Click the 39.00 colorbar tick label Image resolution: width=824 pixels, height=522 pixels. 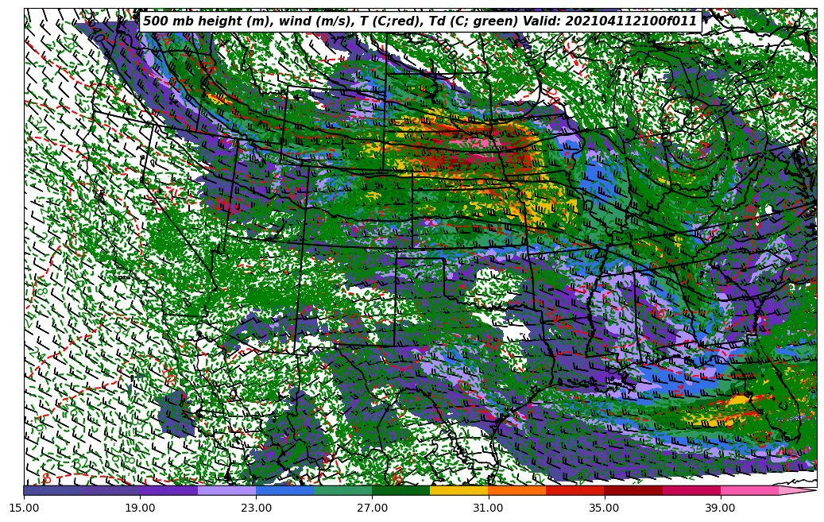pyautogui.click(x=720, y=508)
